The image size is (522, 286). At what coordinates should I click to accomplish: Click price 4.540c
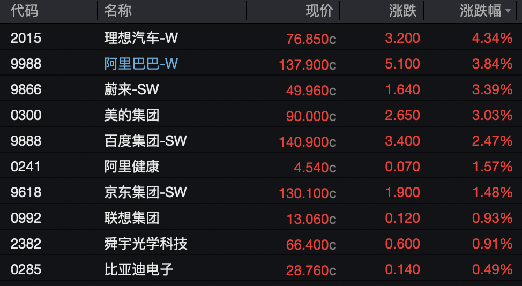click(x=315, y=168)
